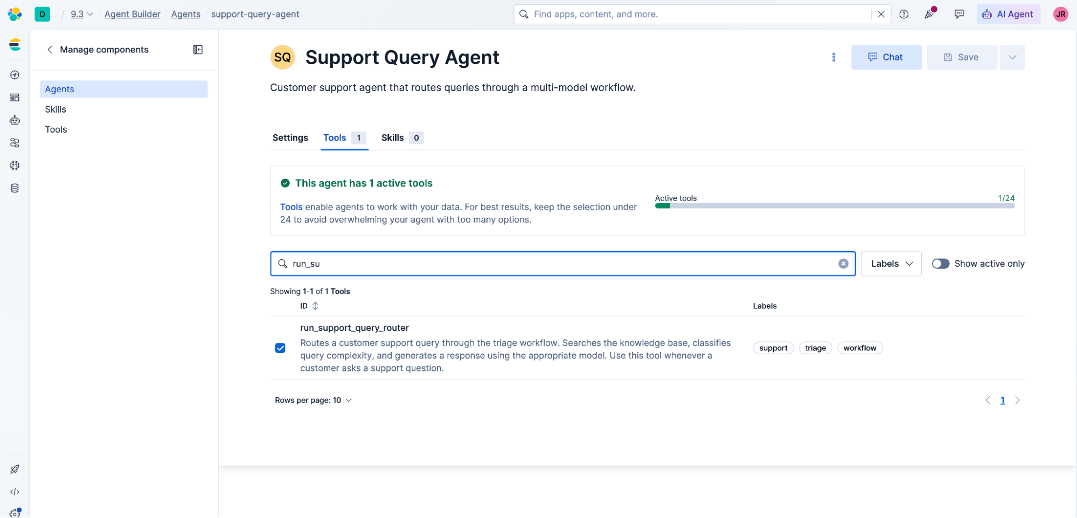Click the SQ agent avatar
Viewport: 1077px width, 518px height.
pyautogui.click(x=282, y=57)
